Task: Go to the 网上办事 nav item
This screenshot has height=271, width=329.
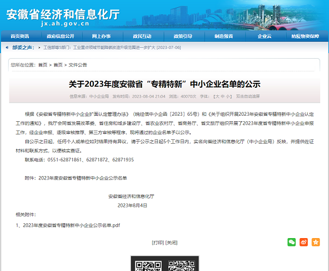Action: (x=101, y=36)
